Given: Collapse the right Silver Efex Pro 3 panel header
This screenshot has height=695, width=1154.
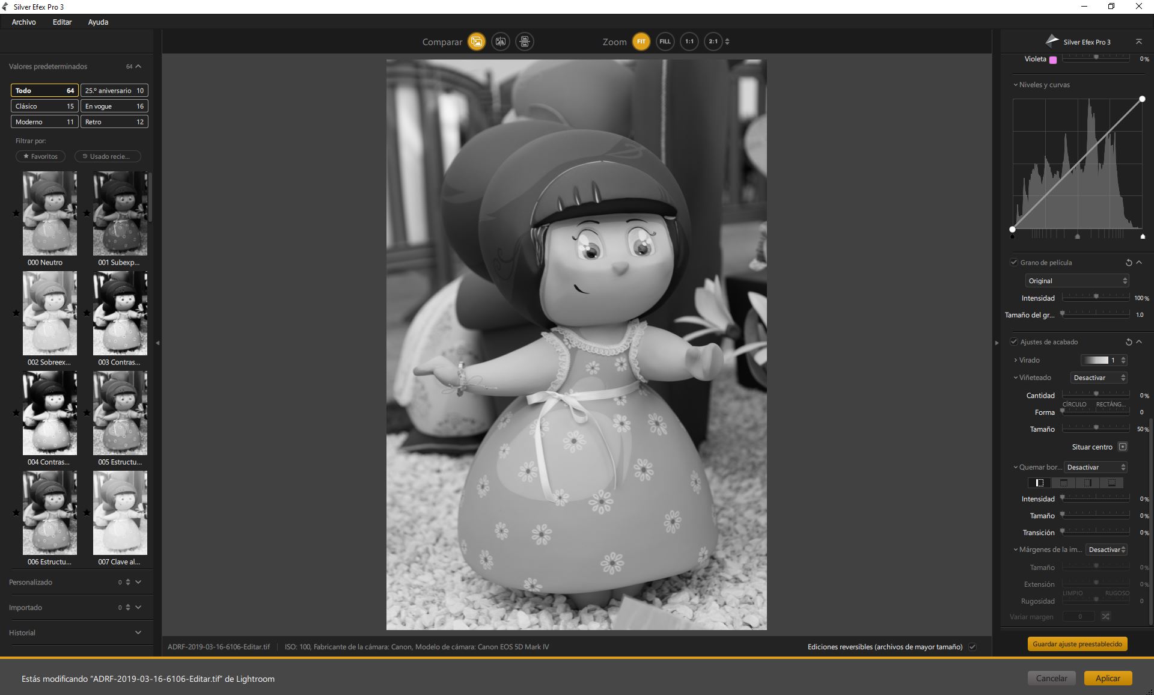Looking at the screenshot, I should point(1138,41).
